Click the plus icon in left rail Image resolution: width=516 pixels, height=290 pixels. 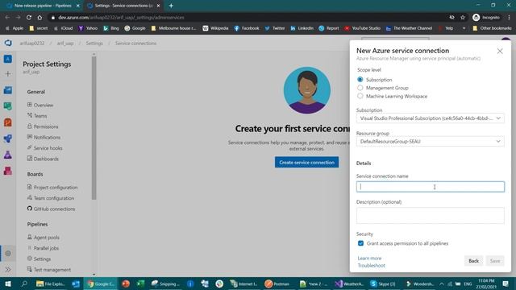click(8, 73)
